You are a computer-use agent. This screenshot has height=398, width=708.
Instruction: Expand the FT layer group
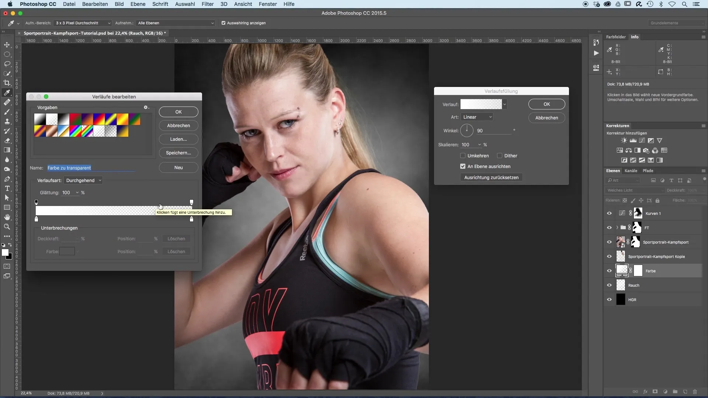(617, 228)
